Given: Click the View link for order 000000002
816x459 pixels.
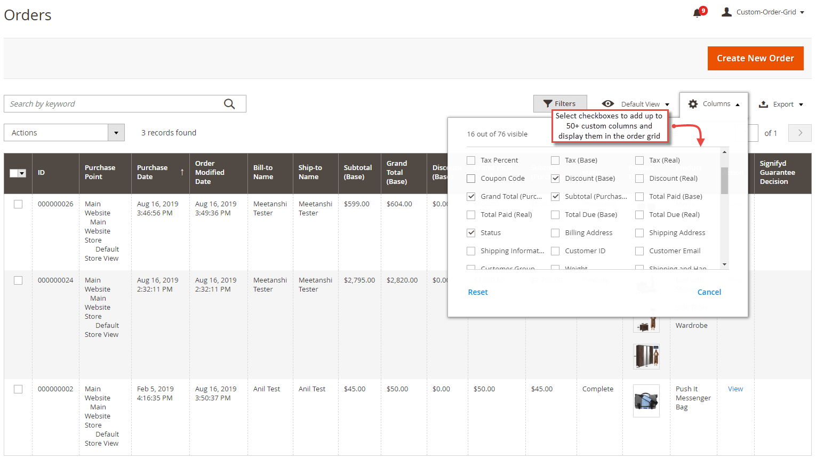Looking at the screenshot, I should tap(735, 389).
